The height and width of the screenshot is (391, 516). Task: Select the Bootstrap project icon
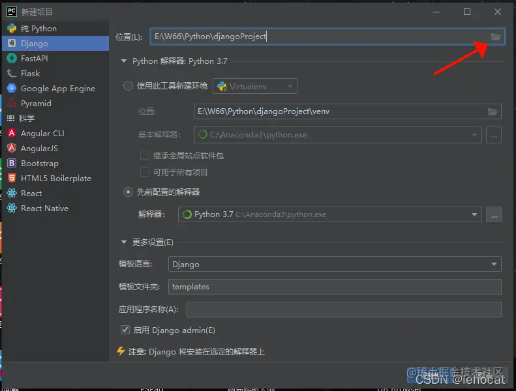(12, 163)
